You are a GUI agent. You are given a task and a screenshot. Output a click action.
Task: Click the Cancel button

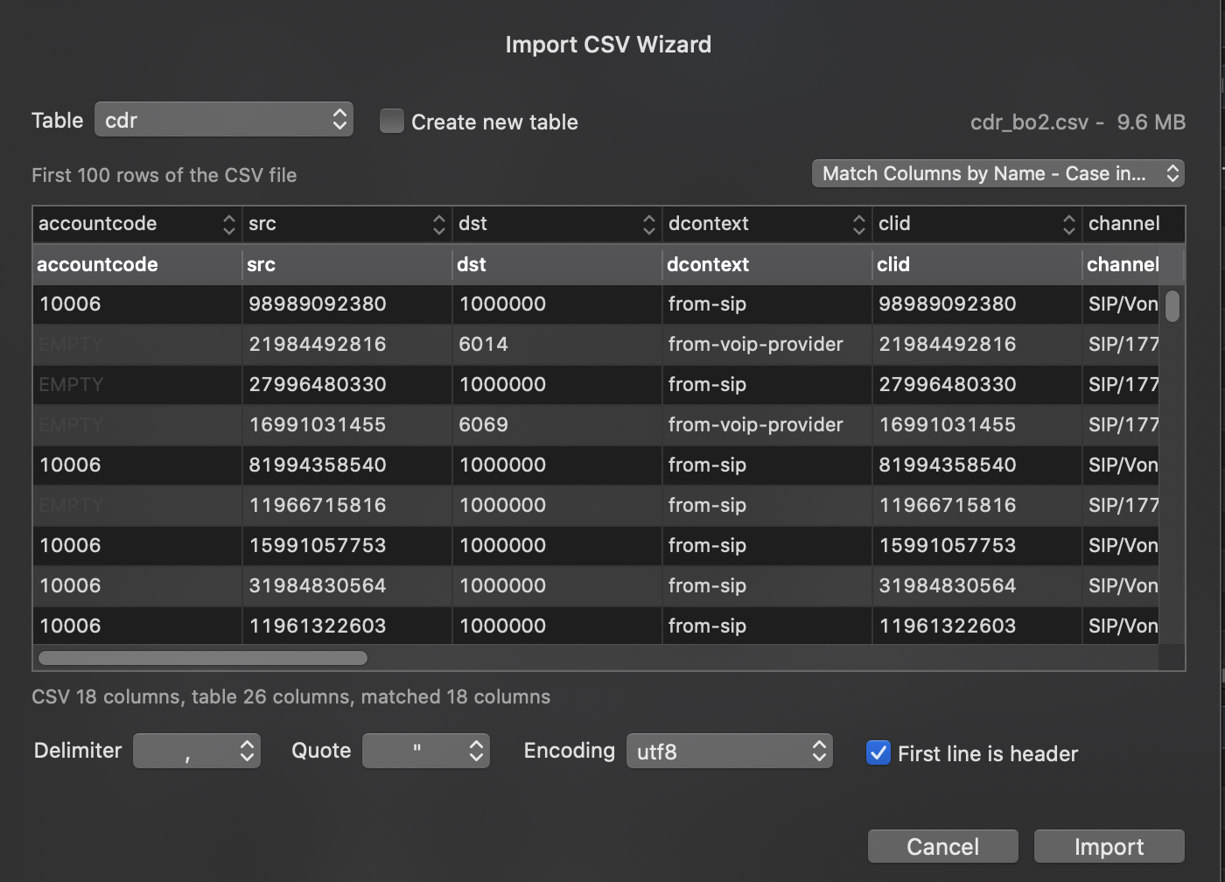point(942,846)
